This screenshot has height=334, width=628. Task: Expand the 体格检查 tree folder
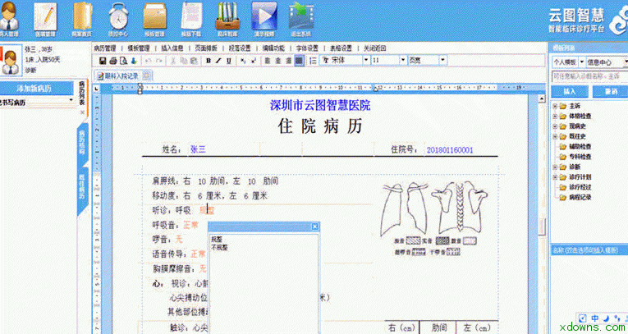pos(555,117)
